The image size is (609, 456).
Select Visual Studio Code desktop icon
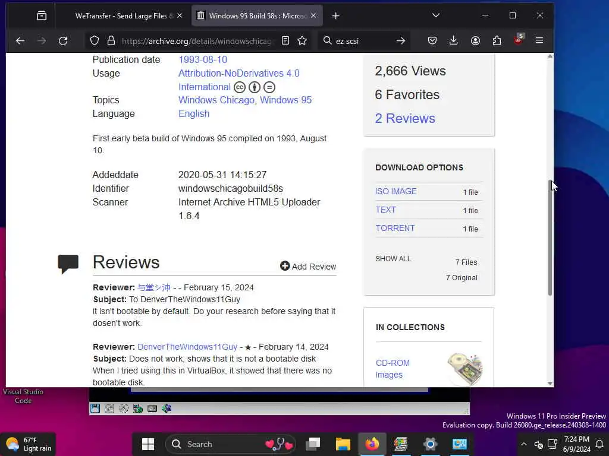point(23,396)
